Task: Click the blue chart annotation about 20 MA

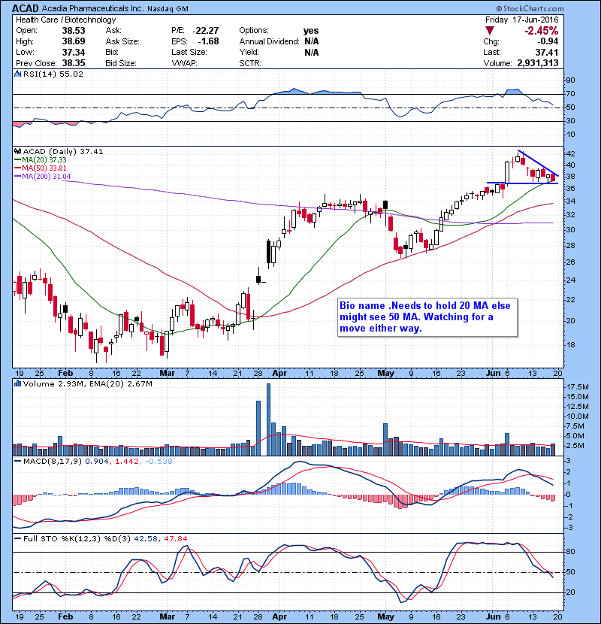Action: [427, 317]
